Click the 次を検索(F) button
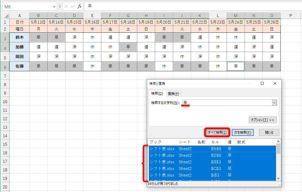The height and width of the screenshot is (192, 302). click(242, 132)
